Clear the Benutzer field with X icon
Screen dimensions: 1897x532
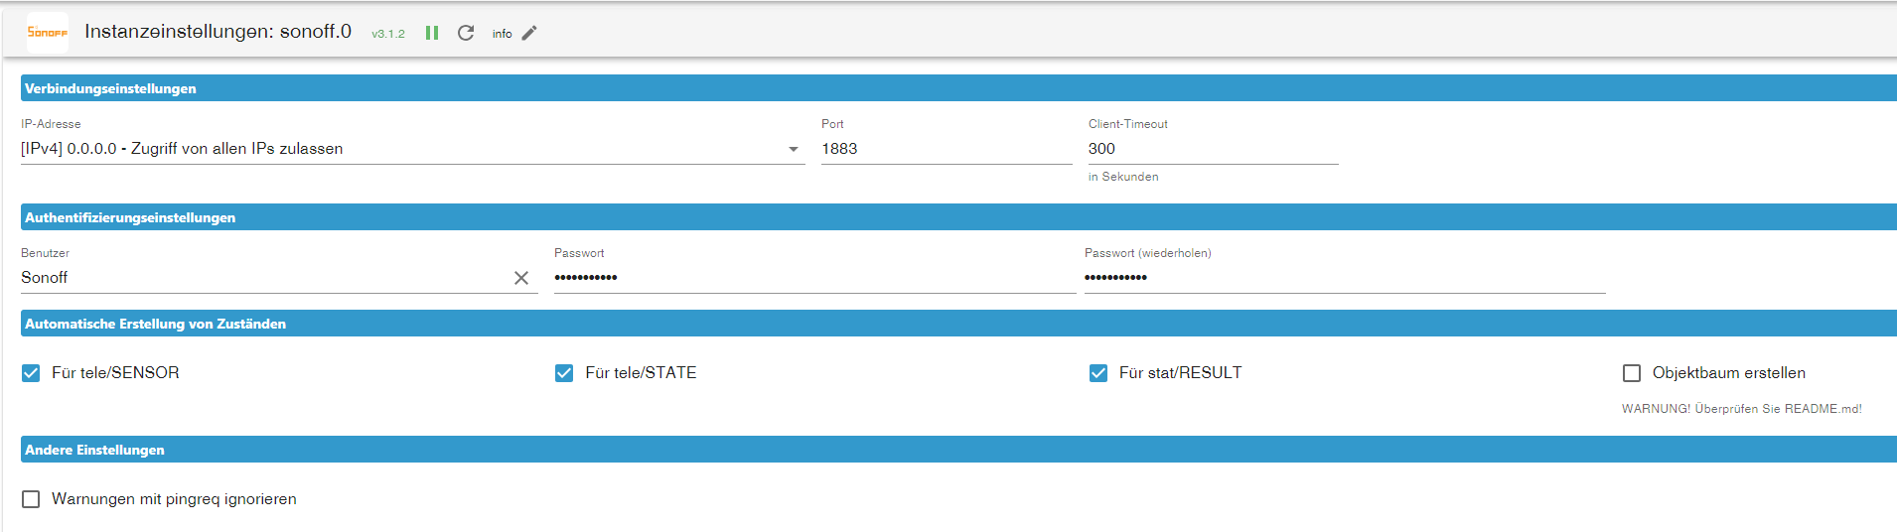pyautogui.click(x=521, y=278)
